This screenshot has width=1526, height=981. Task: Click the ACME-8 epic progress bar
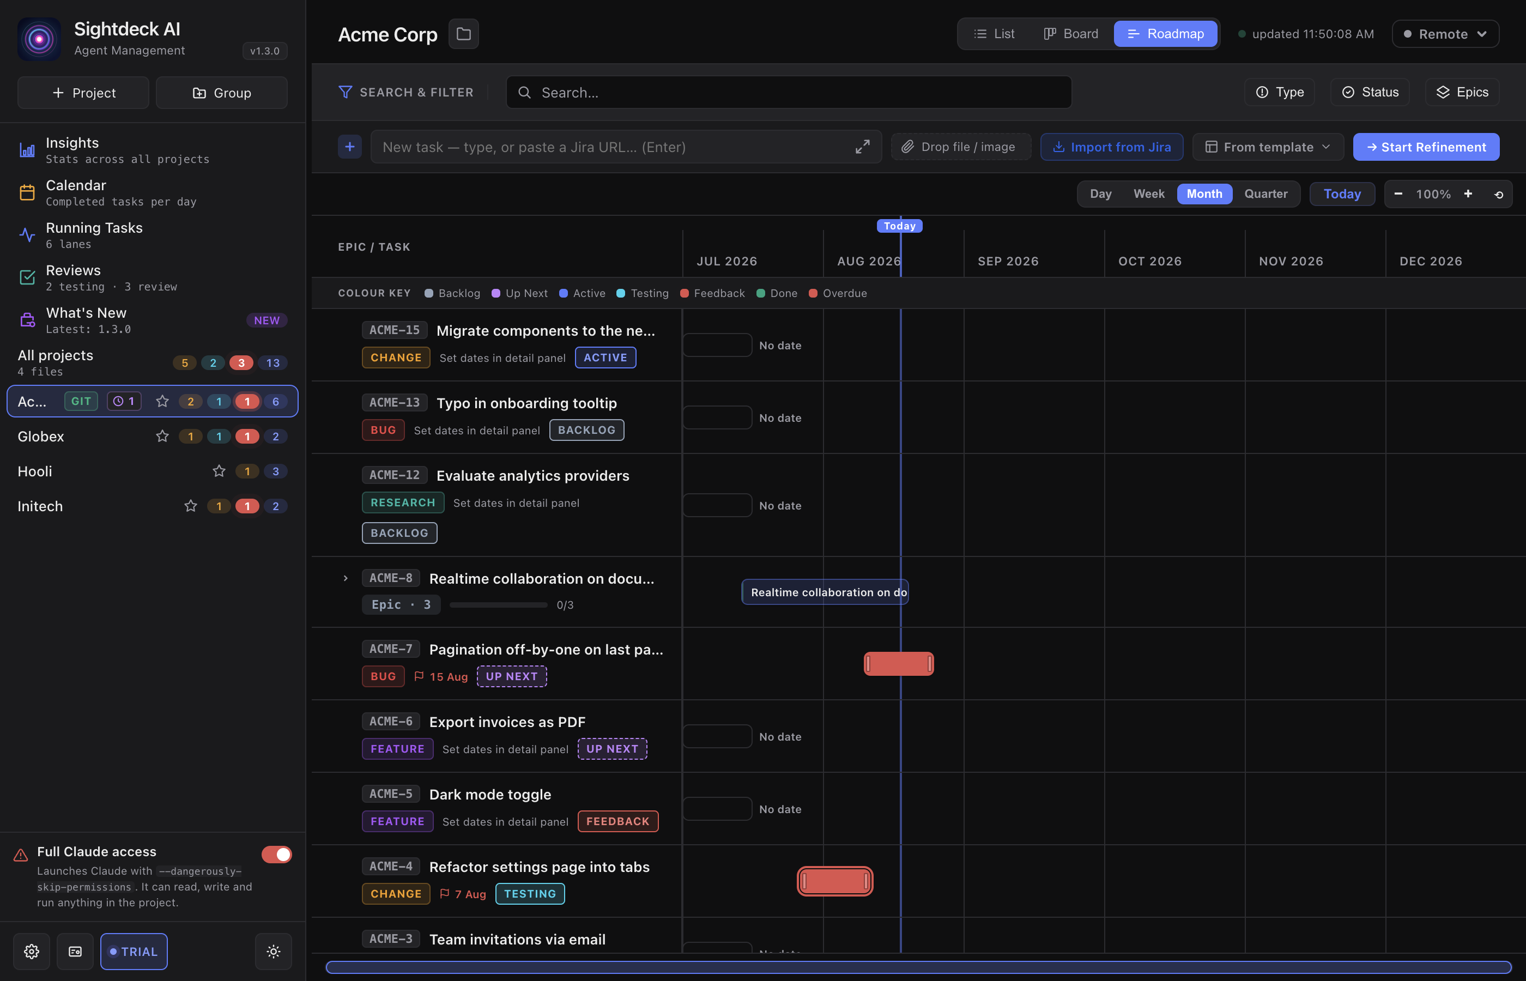click(x=498, y=605)
